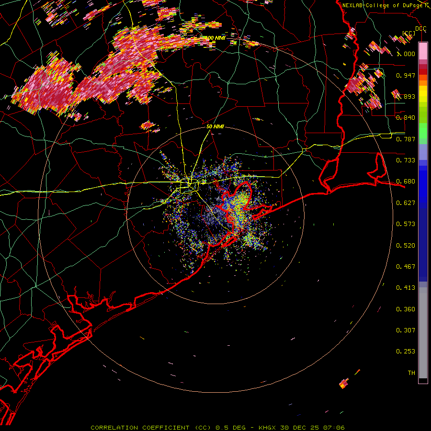Image resolution: width=431 pixels, height=431 pixels.
Task: Select the 0.947 scale value
Action: [406, 75]
